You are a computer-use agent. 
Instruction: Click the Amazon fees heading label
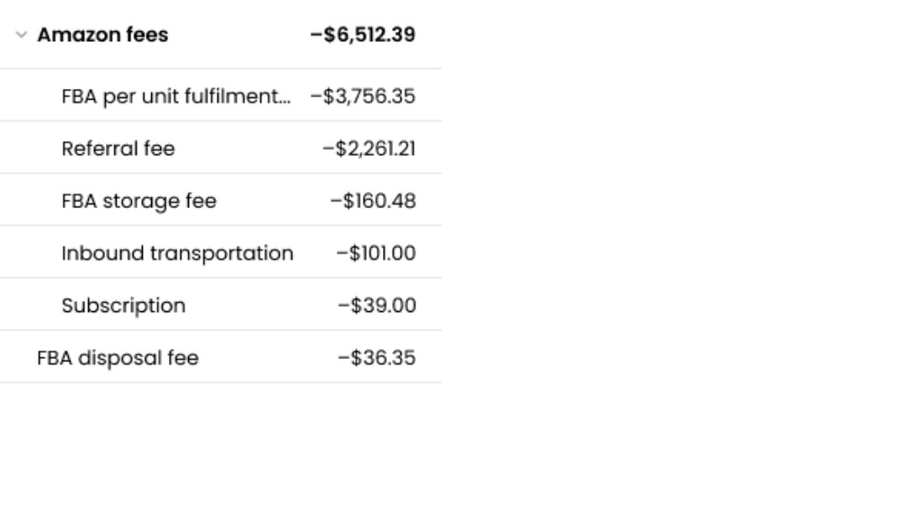coord(103,34)
